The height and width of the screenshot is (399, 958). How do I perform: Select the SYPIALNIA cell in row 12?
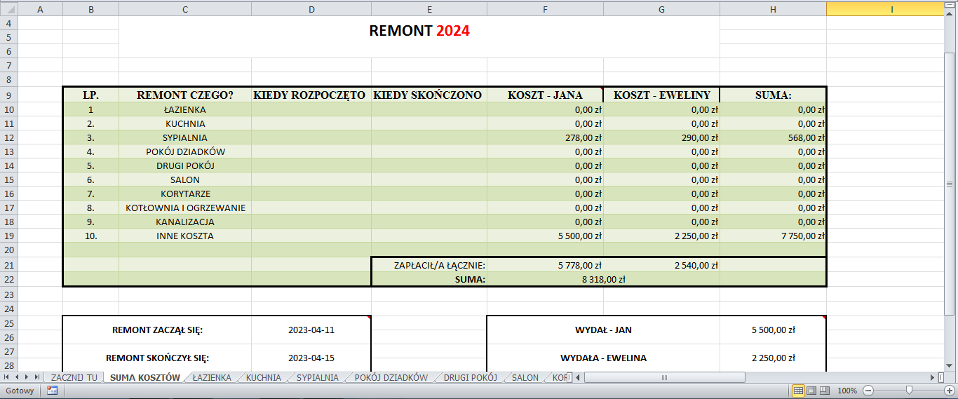185,138
